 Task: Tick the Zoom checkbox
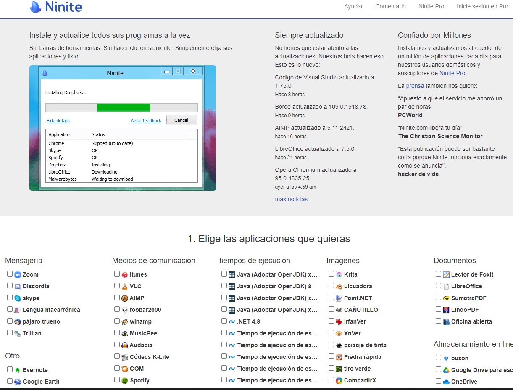[10, 274]
